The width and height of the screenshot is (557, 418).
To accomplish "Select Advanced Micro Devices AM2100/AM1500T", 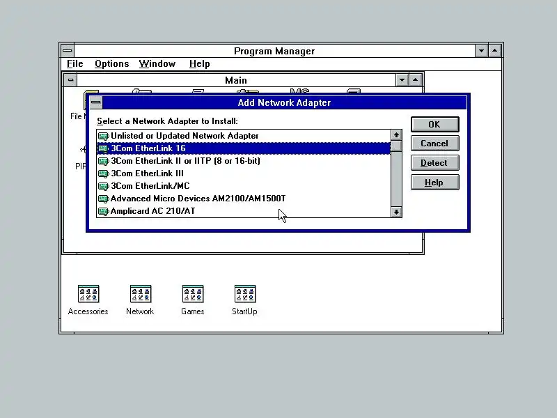I will [x=243, y=199].
